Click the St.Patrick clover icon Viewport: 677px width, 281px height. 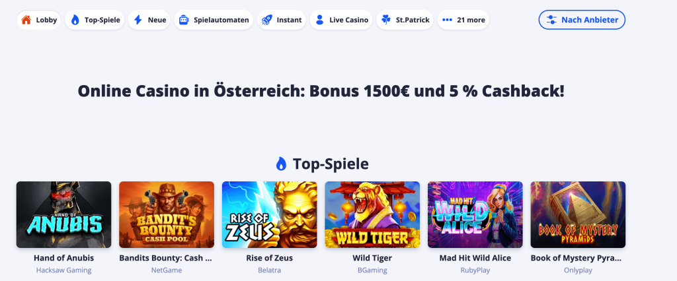(x=386, y=20)
